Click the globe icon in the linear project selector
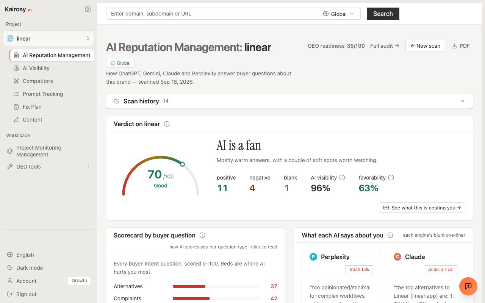 [10, 39]
